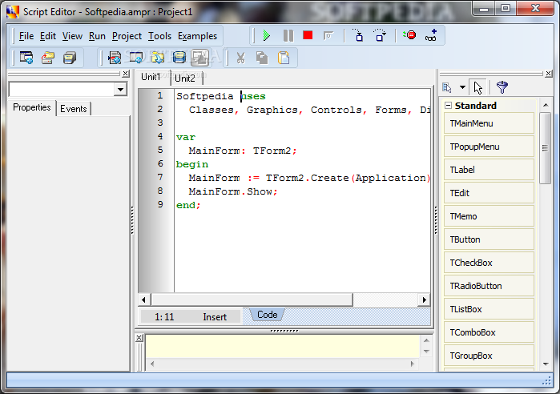560x394 pixels.
Task: Select the pointer arrow tool in palette
Action: [477, 87]
